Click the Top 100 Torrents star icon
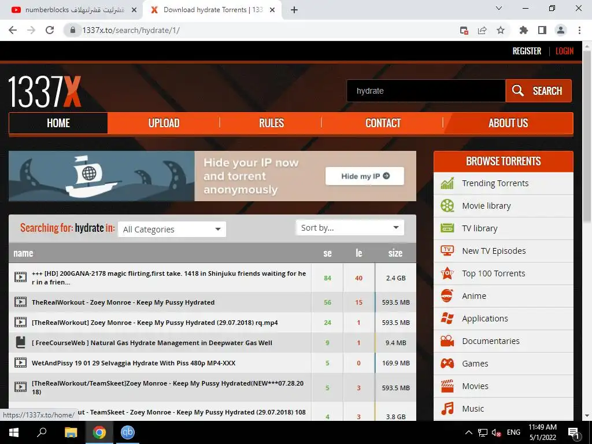Image resolution: width=592 pixels, height=444 pixels. coord(447,273)
